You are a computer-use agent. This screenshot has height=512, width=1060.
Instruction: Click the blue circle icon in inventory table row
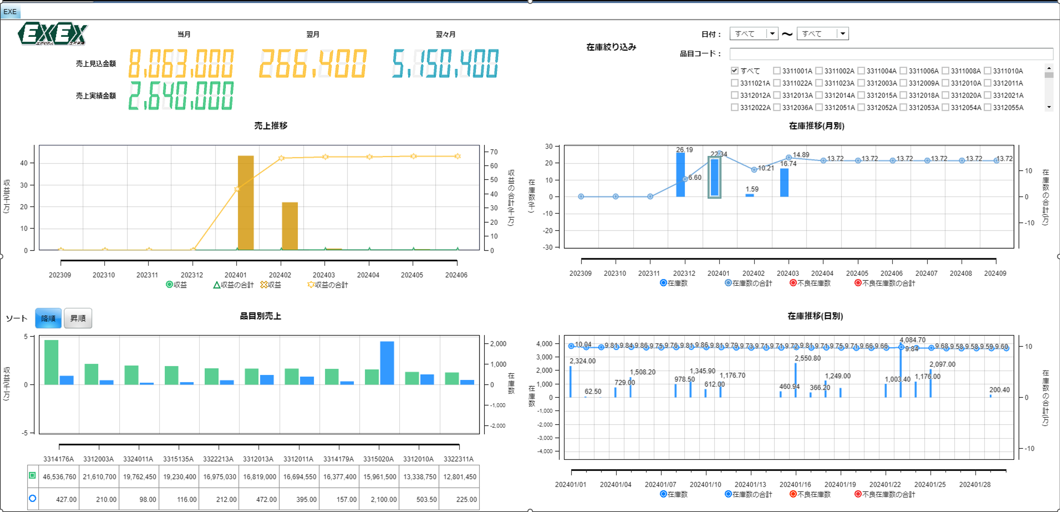(x=32, y=499)
